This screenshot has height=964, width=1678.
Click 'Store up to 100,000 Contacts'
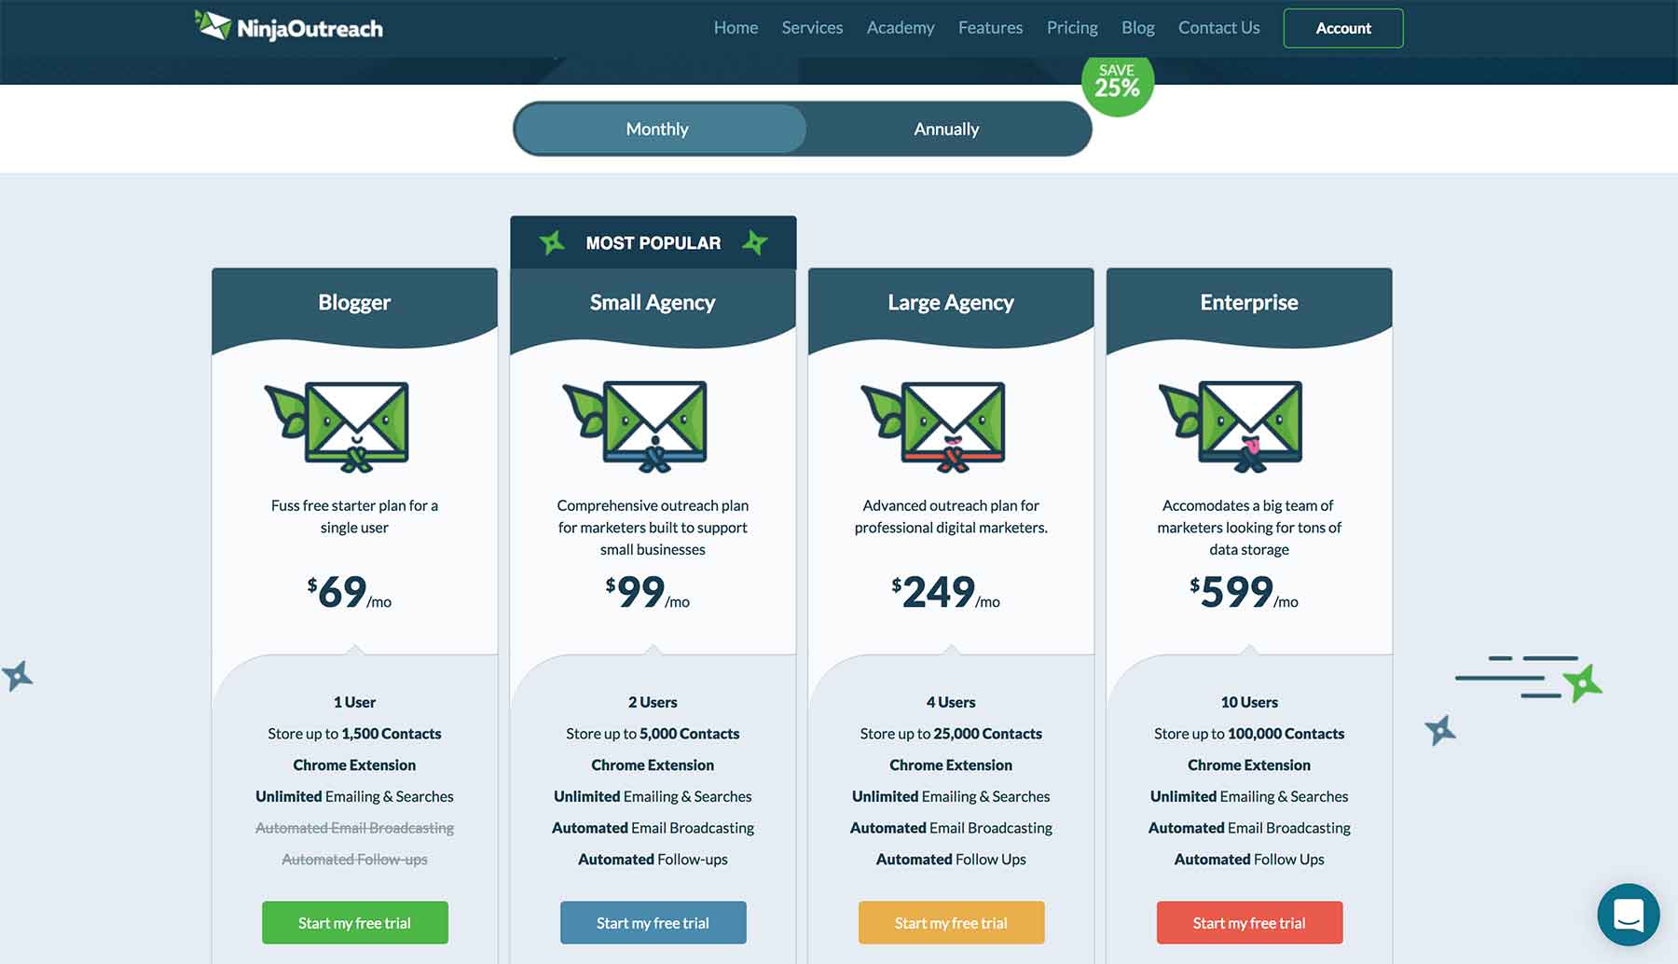pyautogui.click(x=1249, y=734)
